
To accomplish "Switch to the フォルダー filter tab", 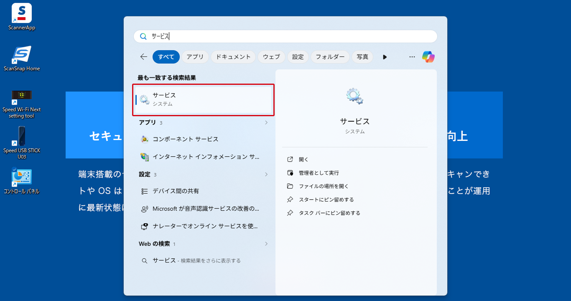I will (330, 57).
